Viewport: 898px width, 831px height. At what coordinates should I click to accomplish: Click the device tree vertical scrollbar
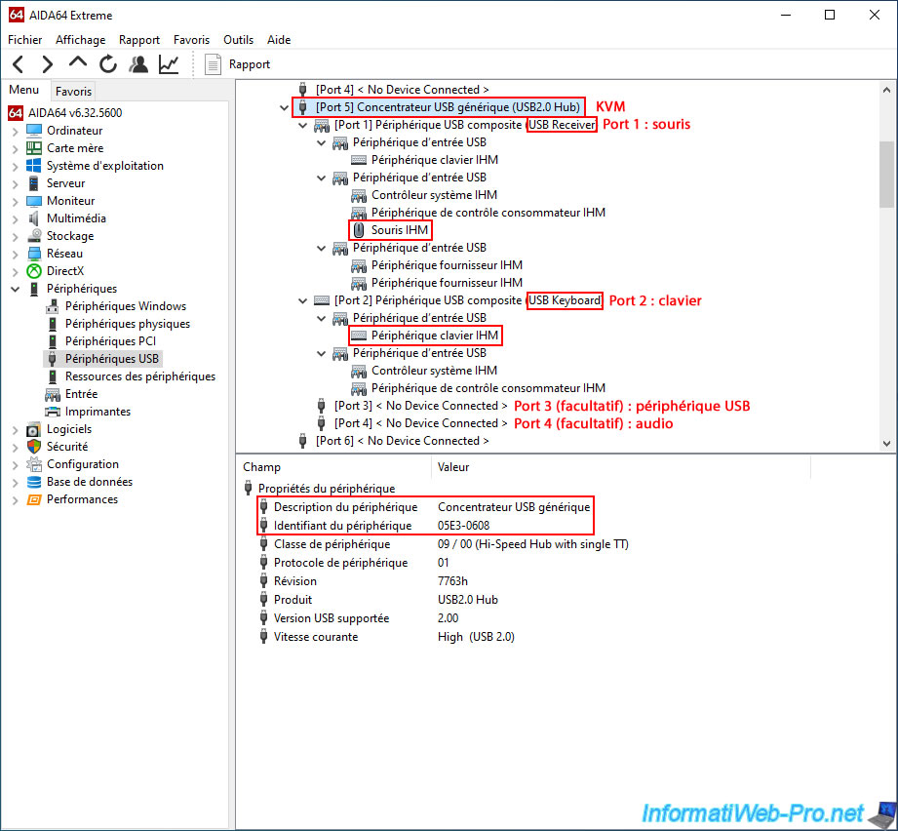coord(886,174)
